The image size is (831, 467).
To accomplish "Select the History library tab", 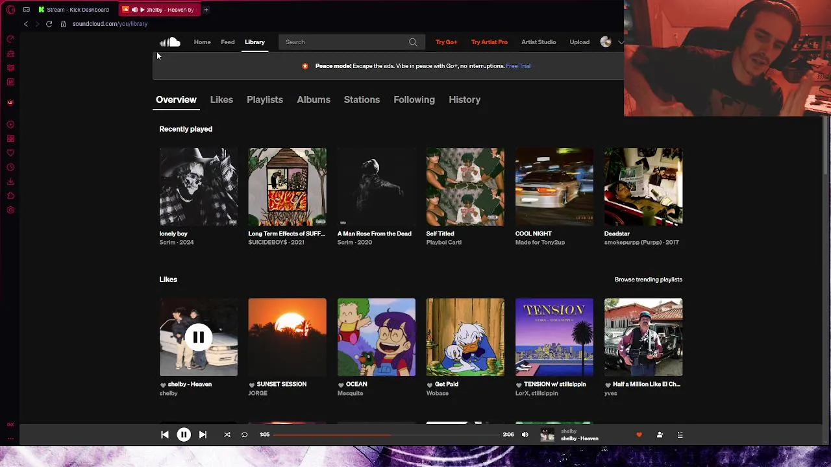I will 464,100.
